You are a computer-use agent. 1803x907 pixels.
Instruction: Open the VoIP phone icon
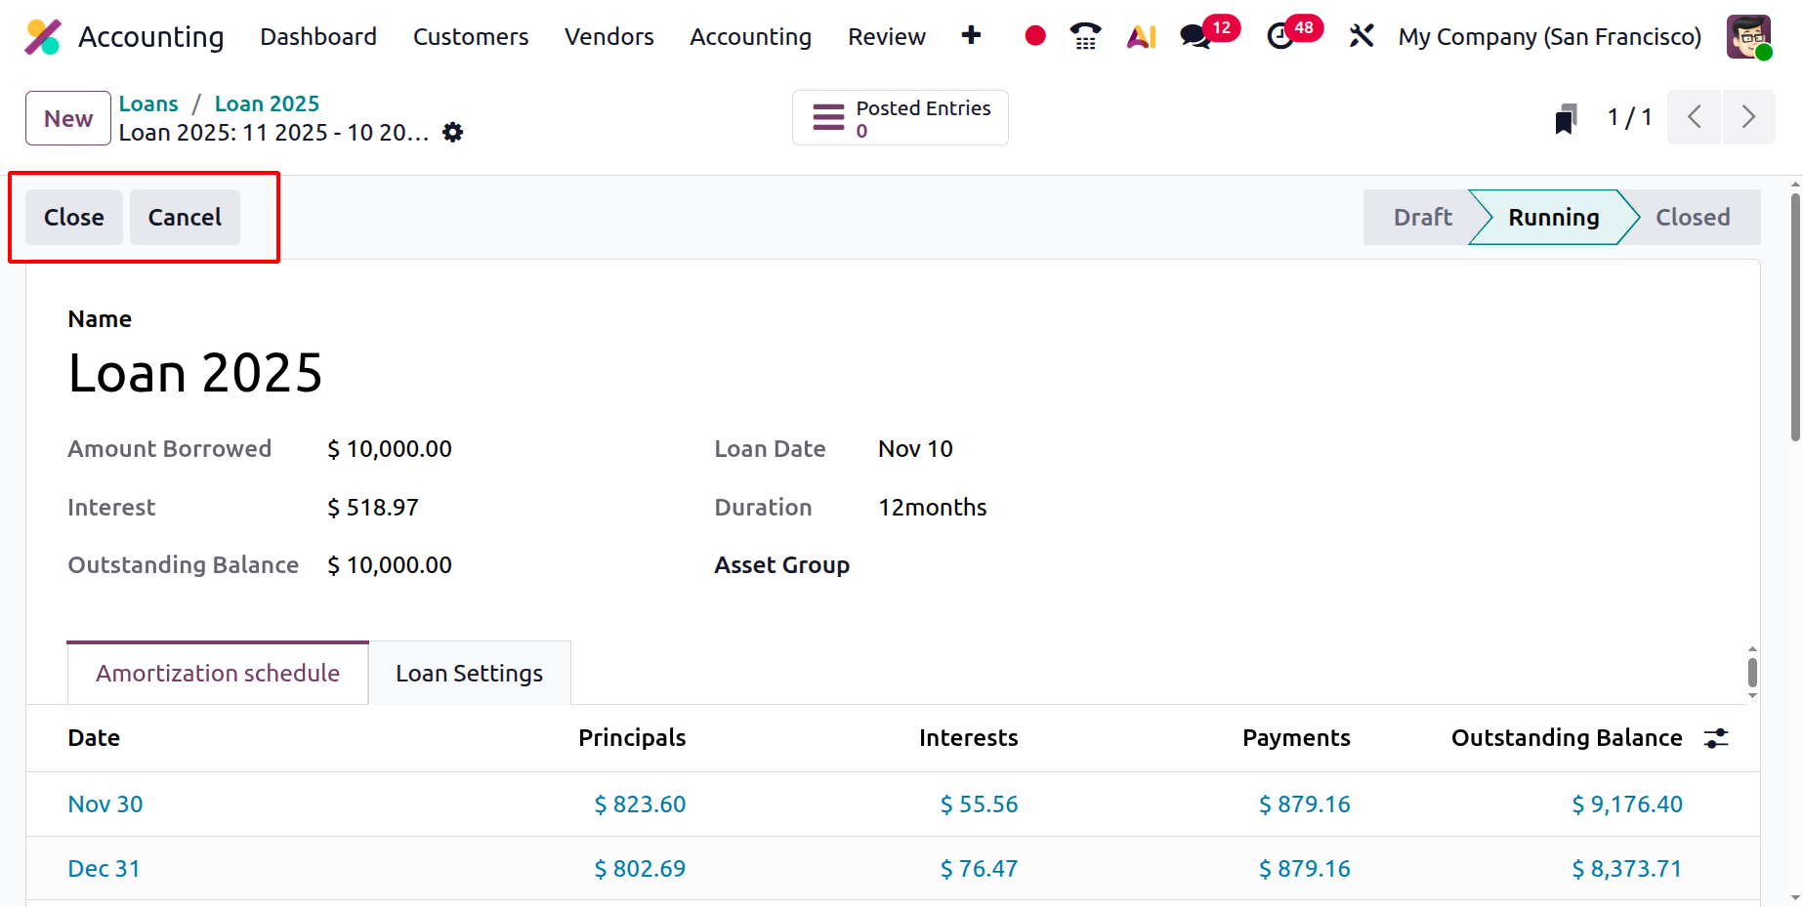point(1085,36)
